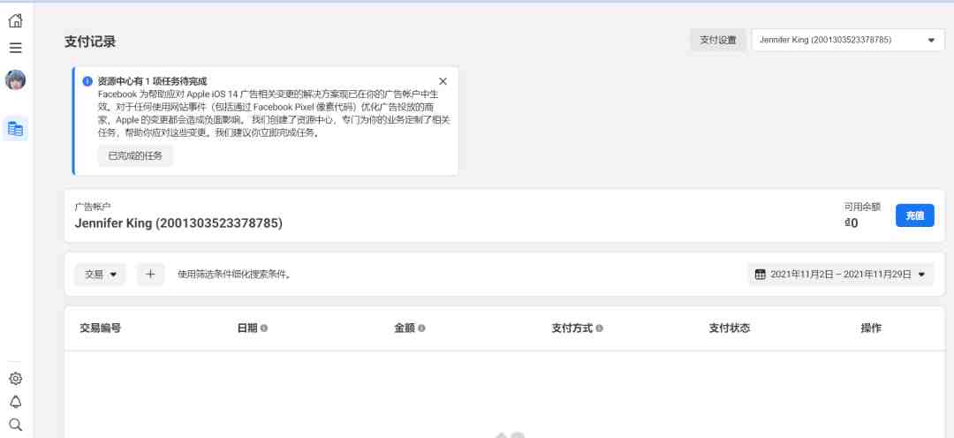Click the 支付状态 column header
954x438 pixels.
tap(730, 328)
